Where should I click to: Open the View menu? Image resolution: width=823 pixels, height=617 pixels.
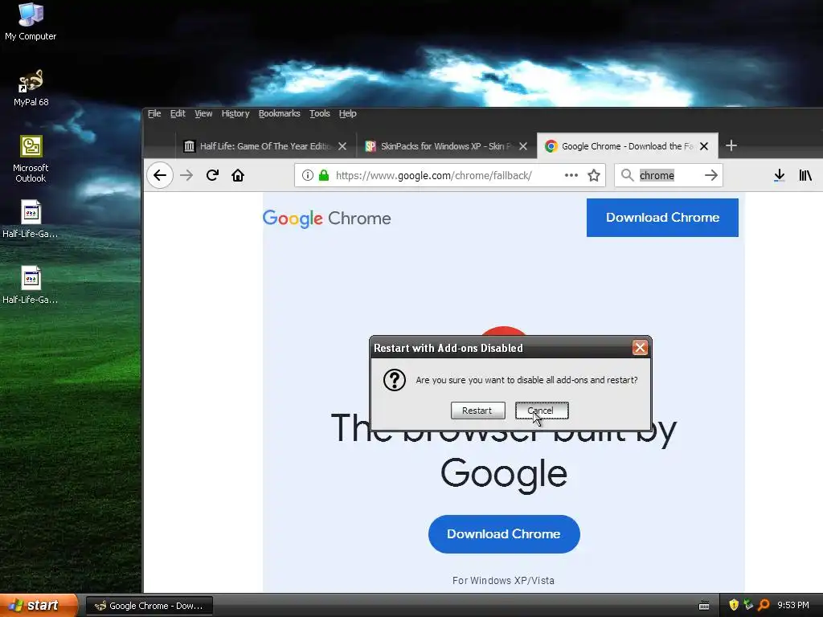coord(203,113)
